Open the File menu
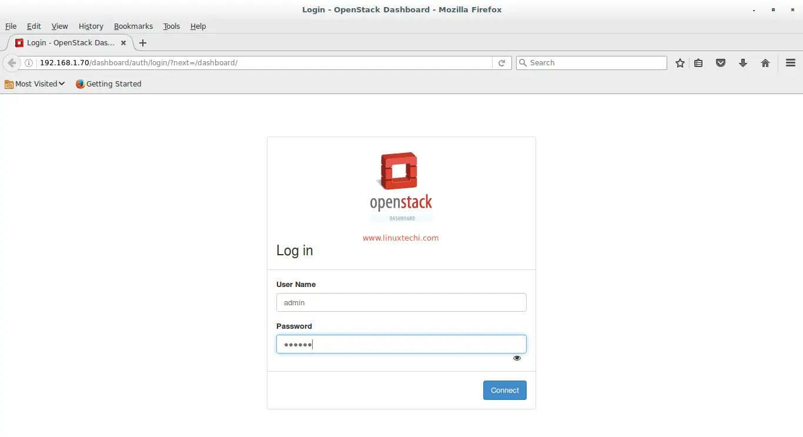 (11, 26)
